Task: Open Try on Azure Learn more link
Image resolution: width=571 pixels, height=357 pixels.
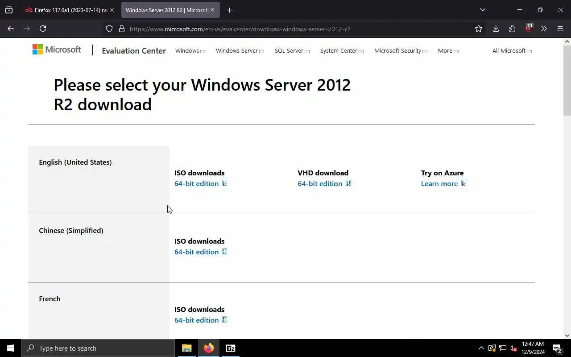Action: (443, 183)
